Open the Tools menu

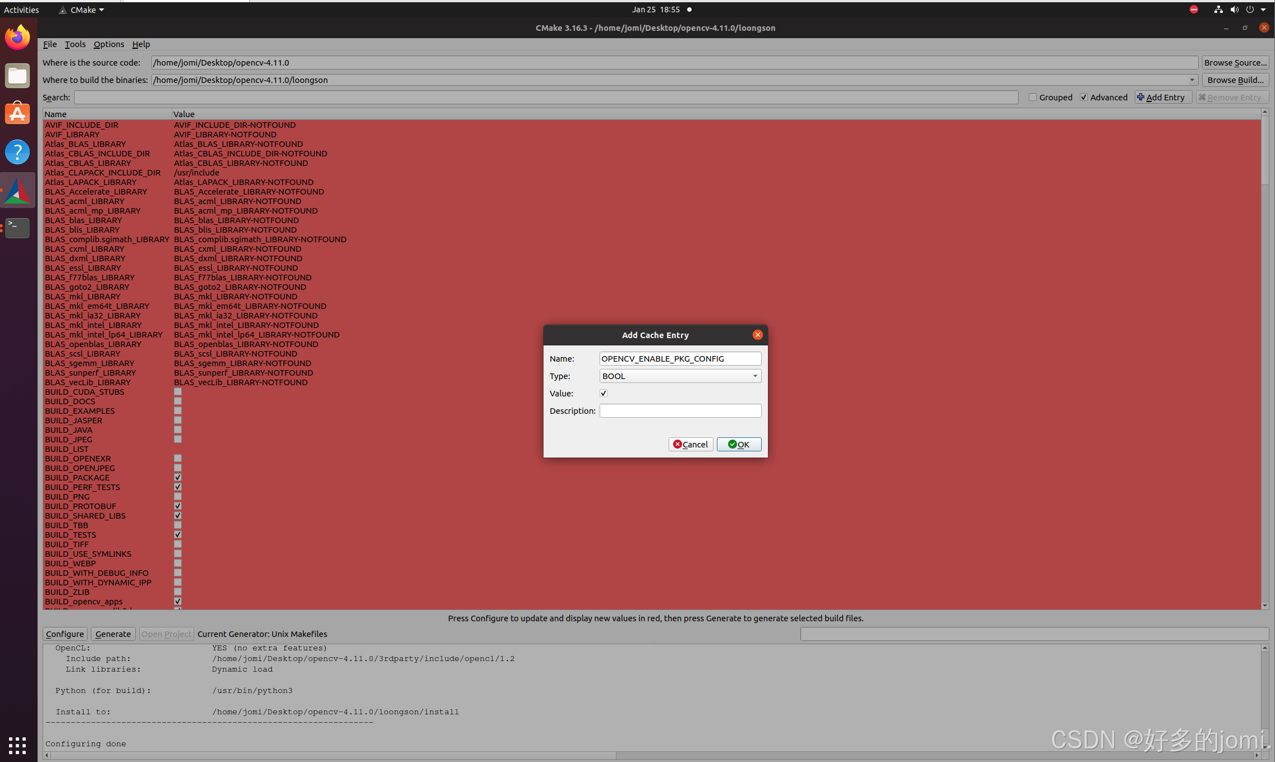point(75,44)
